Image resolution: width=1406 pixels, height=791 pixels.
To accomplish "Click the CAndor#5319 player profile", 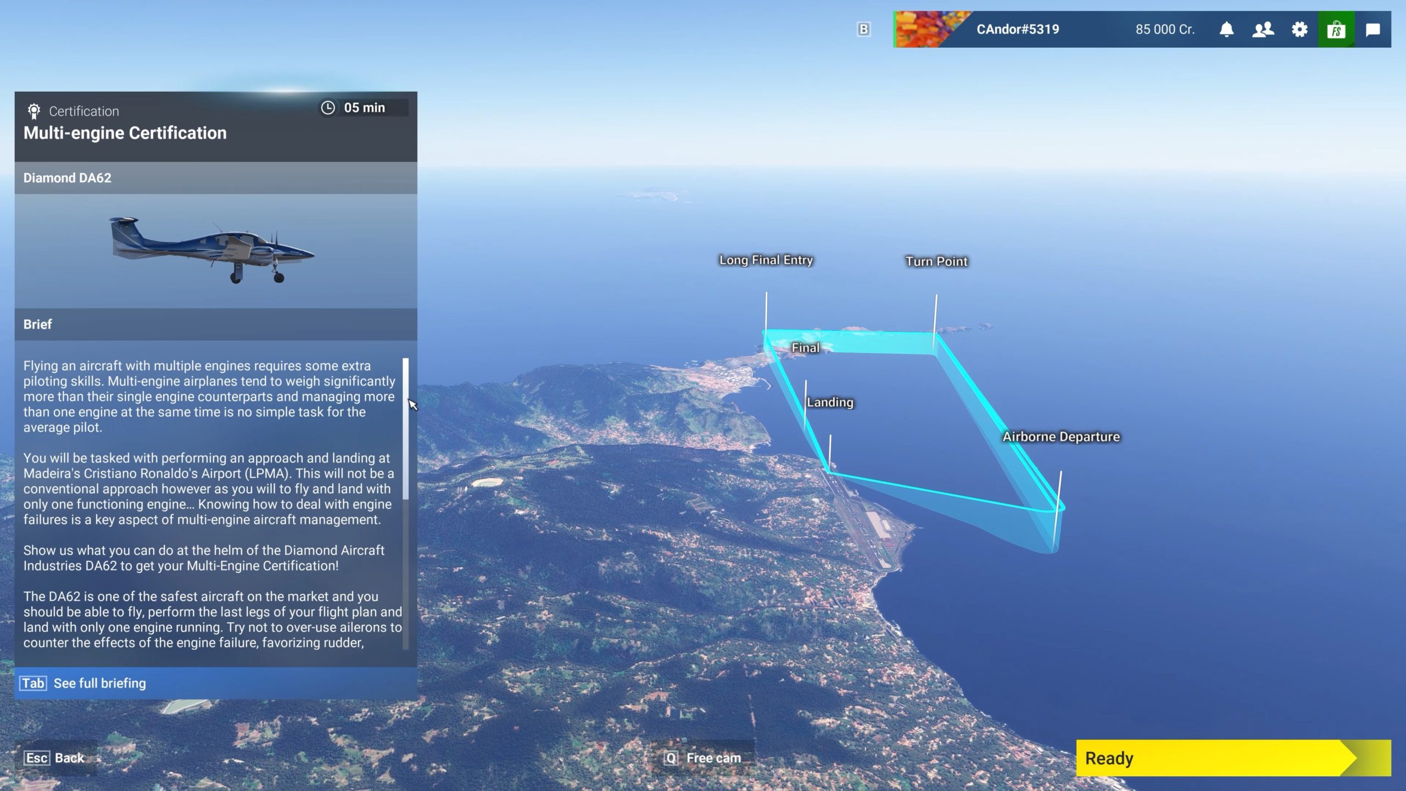I will [1017, 29].
